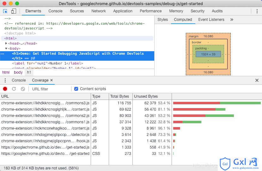Image resolution: width=262 pixels, height=171 pixels.
Task: Click the commons2.js usage bar
Action: click(x=203, y=116)
